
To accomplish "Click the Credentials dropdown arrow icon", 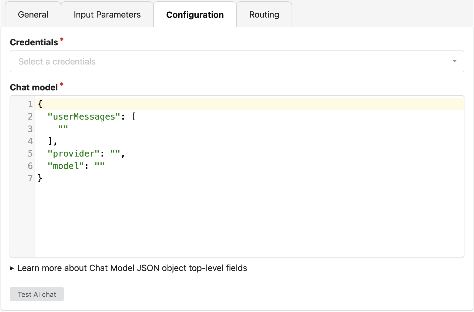I will click(455, 61).
